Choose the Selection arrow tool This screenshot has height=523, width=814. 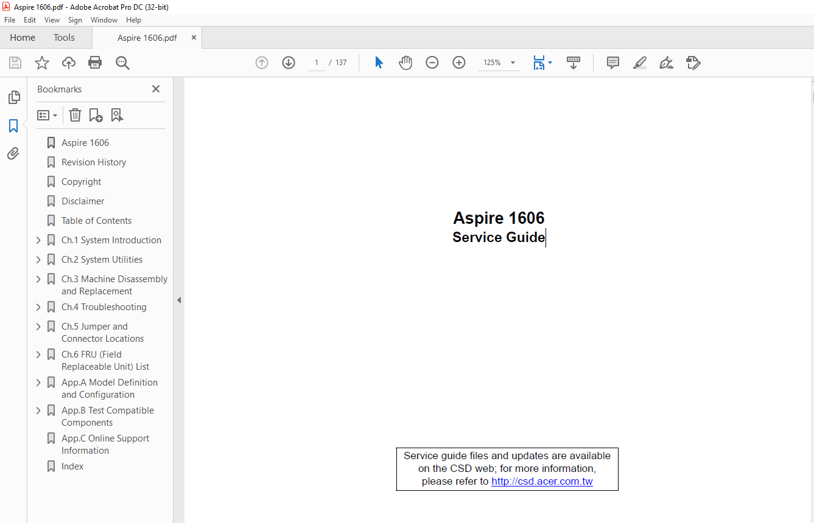click(x=379, y=63)
